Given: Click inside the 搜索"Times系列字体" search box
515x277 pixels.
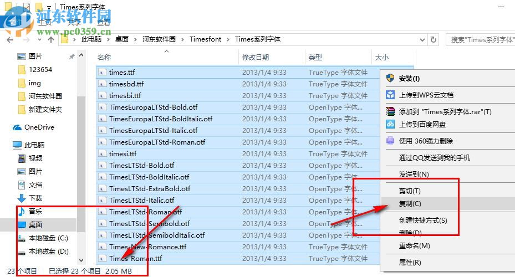Looking at the screenshot, I should point(480,40).
